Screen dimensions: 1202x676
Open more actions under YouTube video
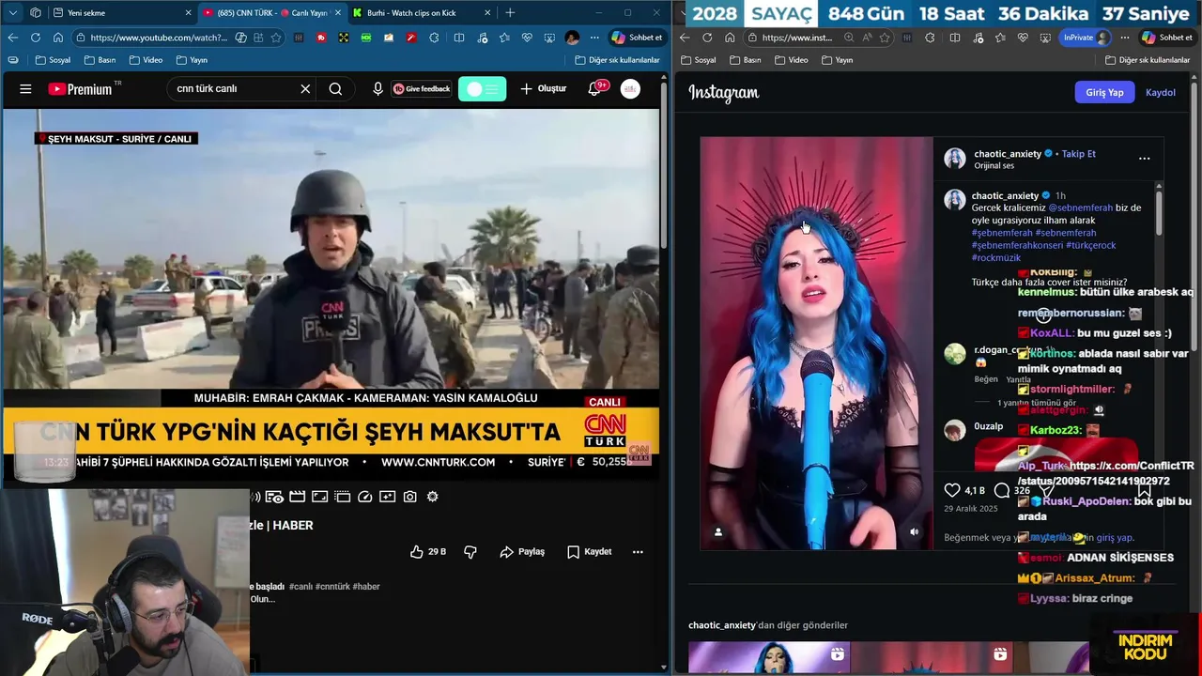[x=638, y=552]
